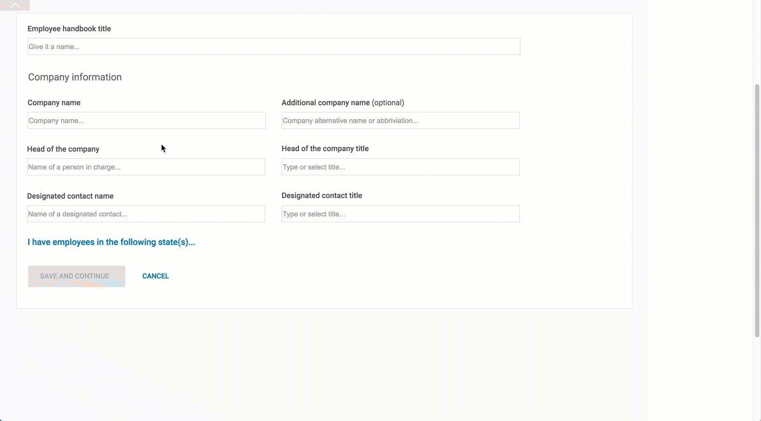Viewport: 761px width, 421px height.
Task: Click the 'Employee handbook title' label
Action: point(69,29)
